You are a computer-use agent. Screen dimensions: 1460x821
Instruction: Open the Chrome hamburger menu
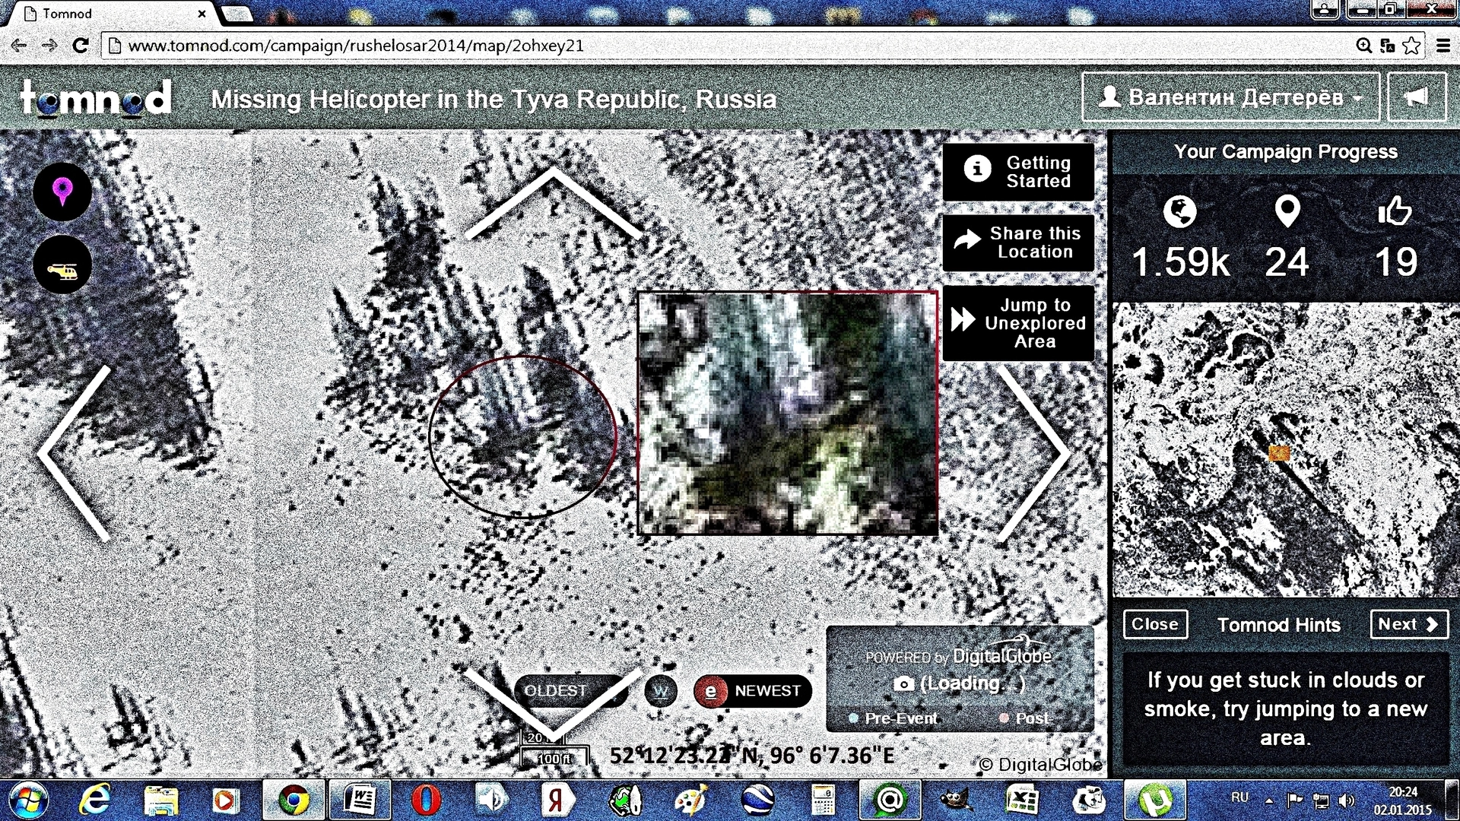point(1443,46)
